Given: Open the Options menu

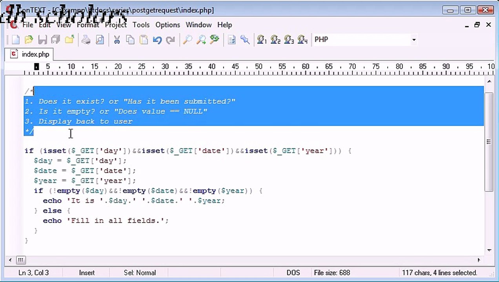Looking at the screenshot, I should (x=168, y=25).
